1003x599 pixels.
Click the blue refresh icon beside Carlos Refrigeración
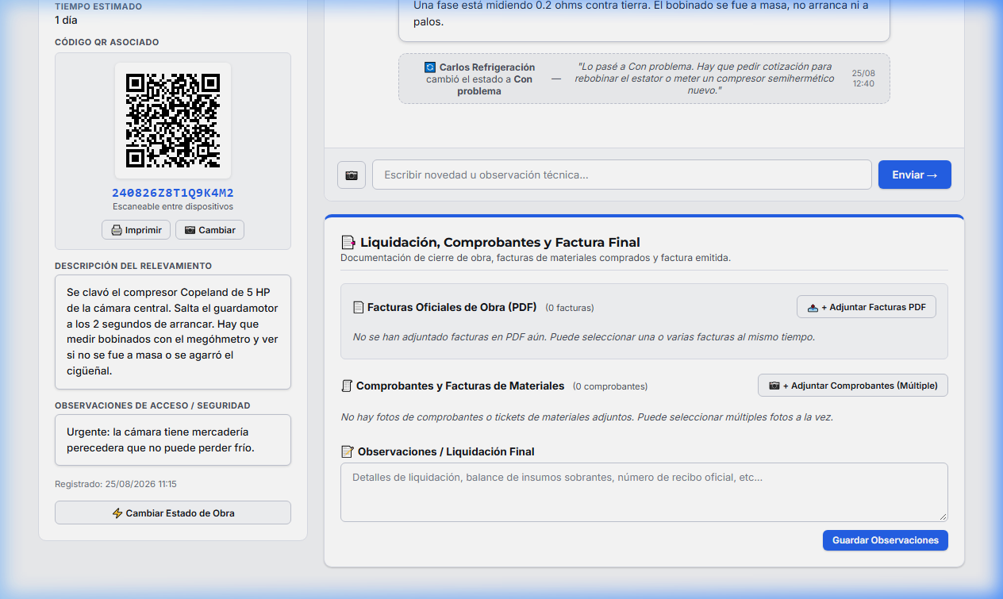[x=430, y=67]
